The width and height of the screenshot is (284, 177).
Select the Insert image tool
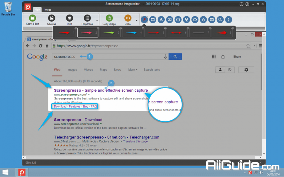coord(212,19)
